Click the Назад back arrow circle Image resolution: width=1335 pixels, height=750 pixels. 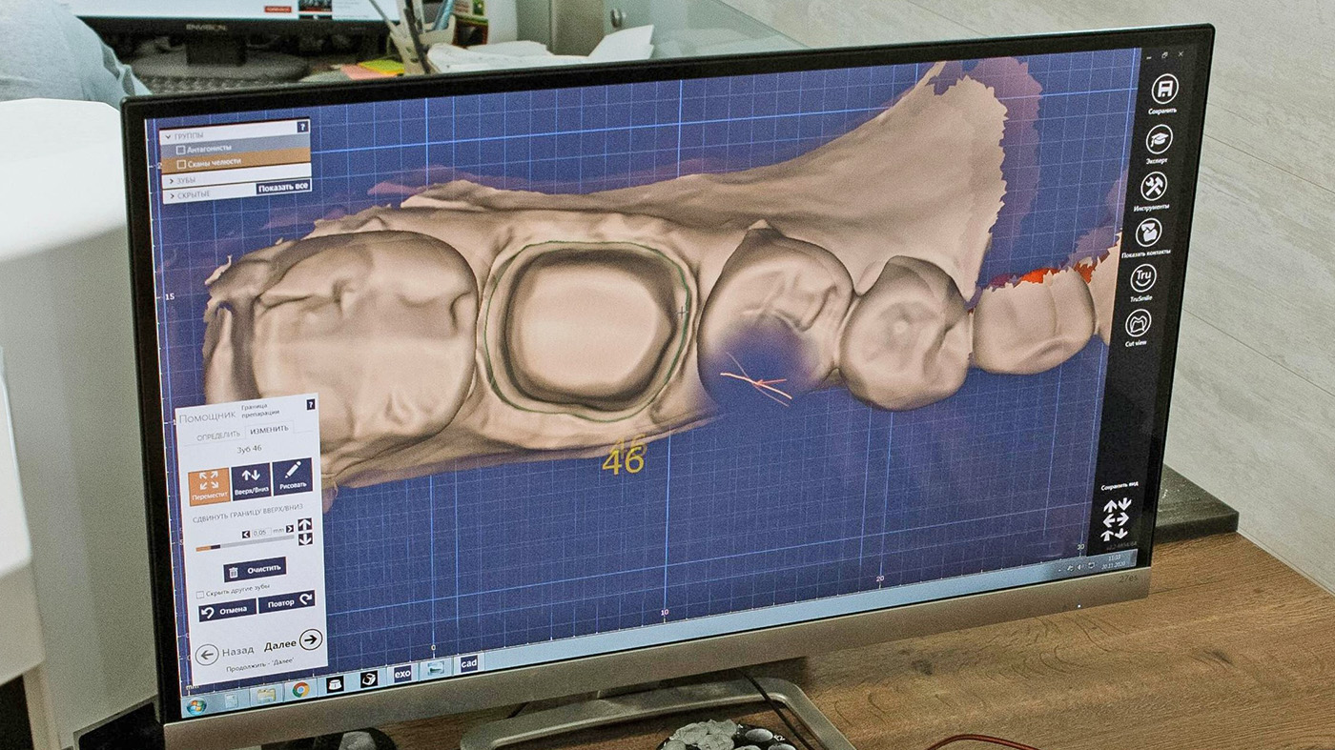coord(207,655)
